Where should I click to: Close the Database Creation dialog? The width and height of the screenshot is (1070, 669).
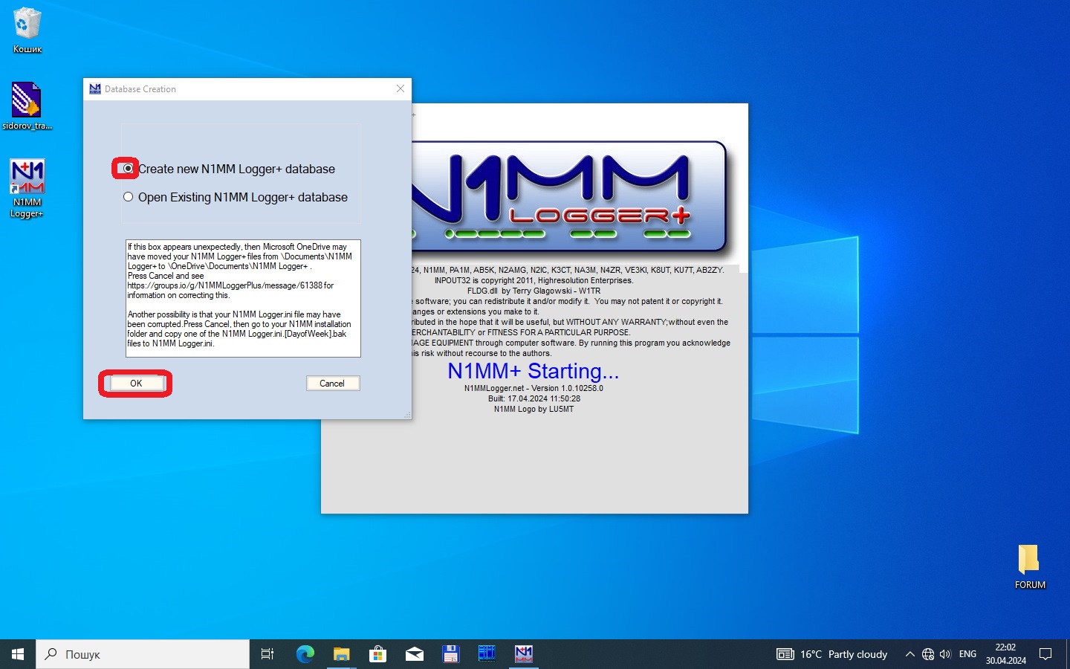point(401,88)
